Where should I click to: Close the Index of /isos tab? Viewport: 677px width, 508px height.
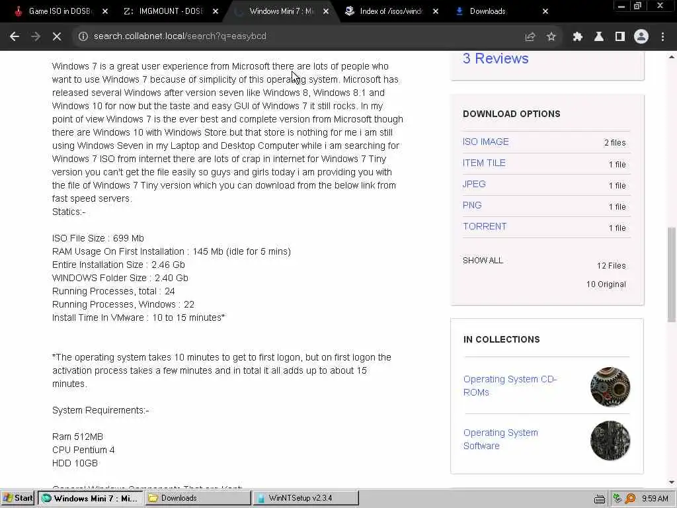[x=436, y=11]
